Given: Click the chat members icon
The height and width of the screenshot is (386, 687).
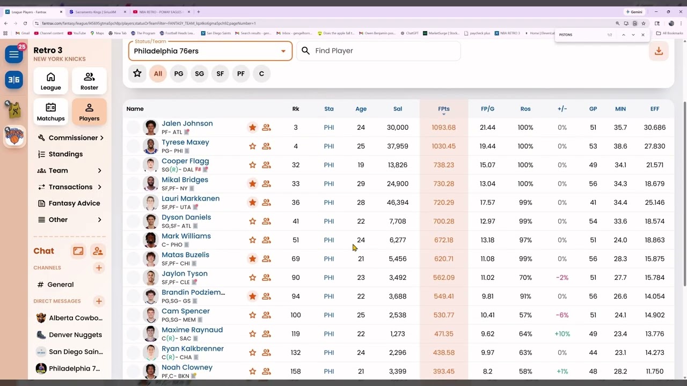Looking at the screenshot, I should coord(98,251).
